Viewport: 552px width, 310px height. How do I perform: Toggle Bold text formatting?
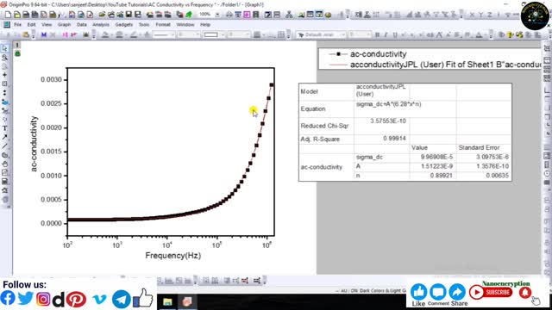point(378,34)
